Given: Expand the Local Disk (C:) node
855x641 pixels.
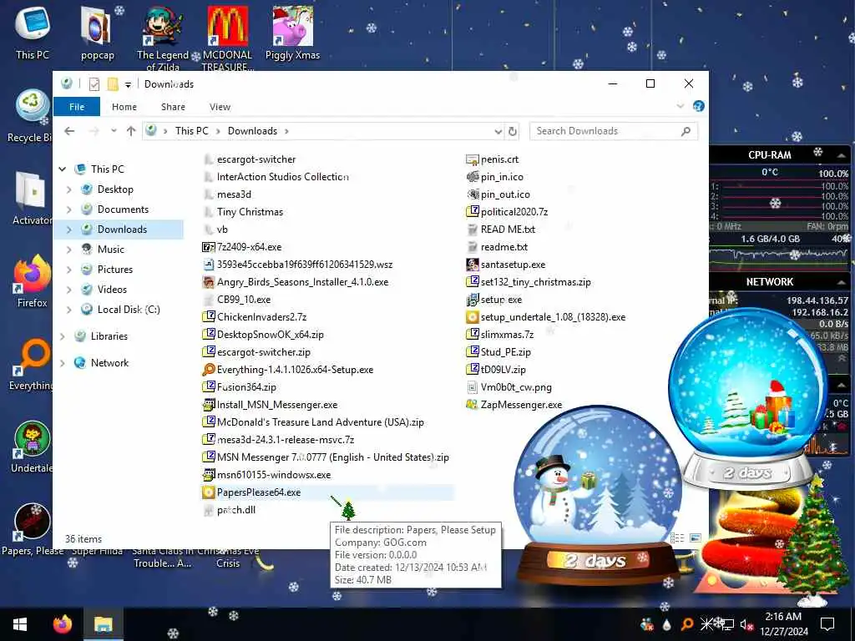Looking at the screenshot, I should (68, 309).
